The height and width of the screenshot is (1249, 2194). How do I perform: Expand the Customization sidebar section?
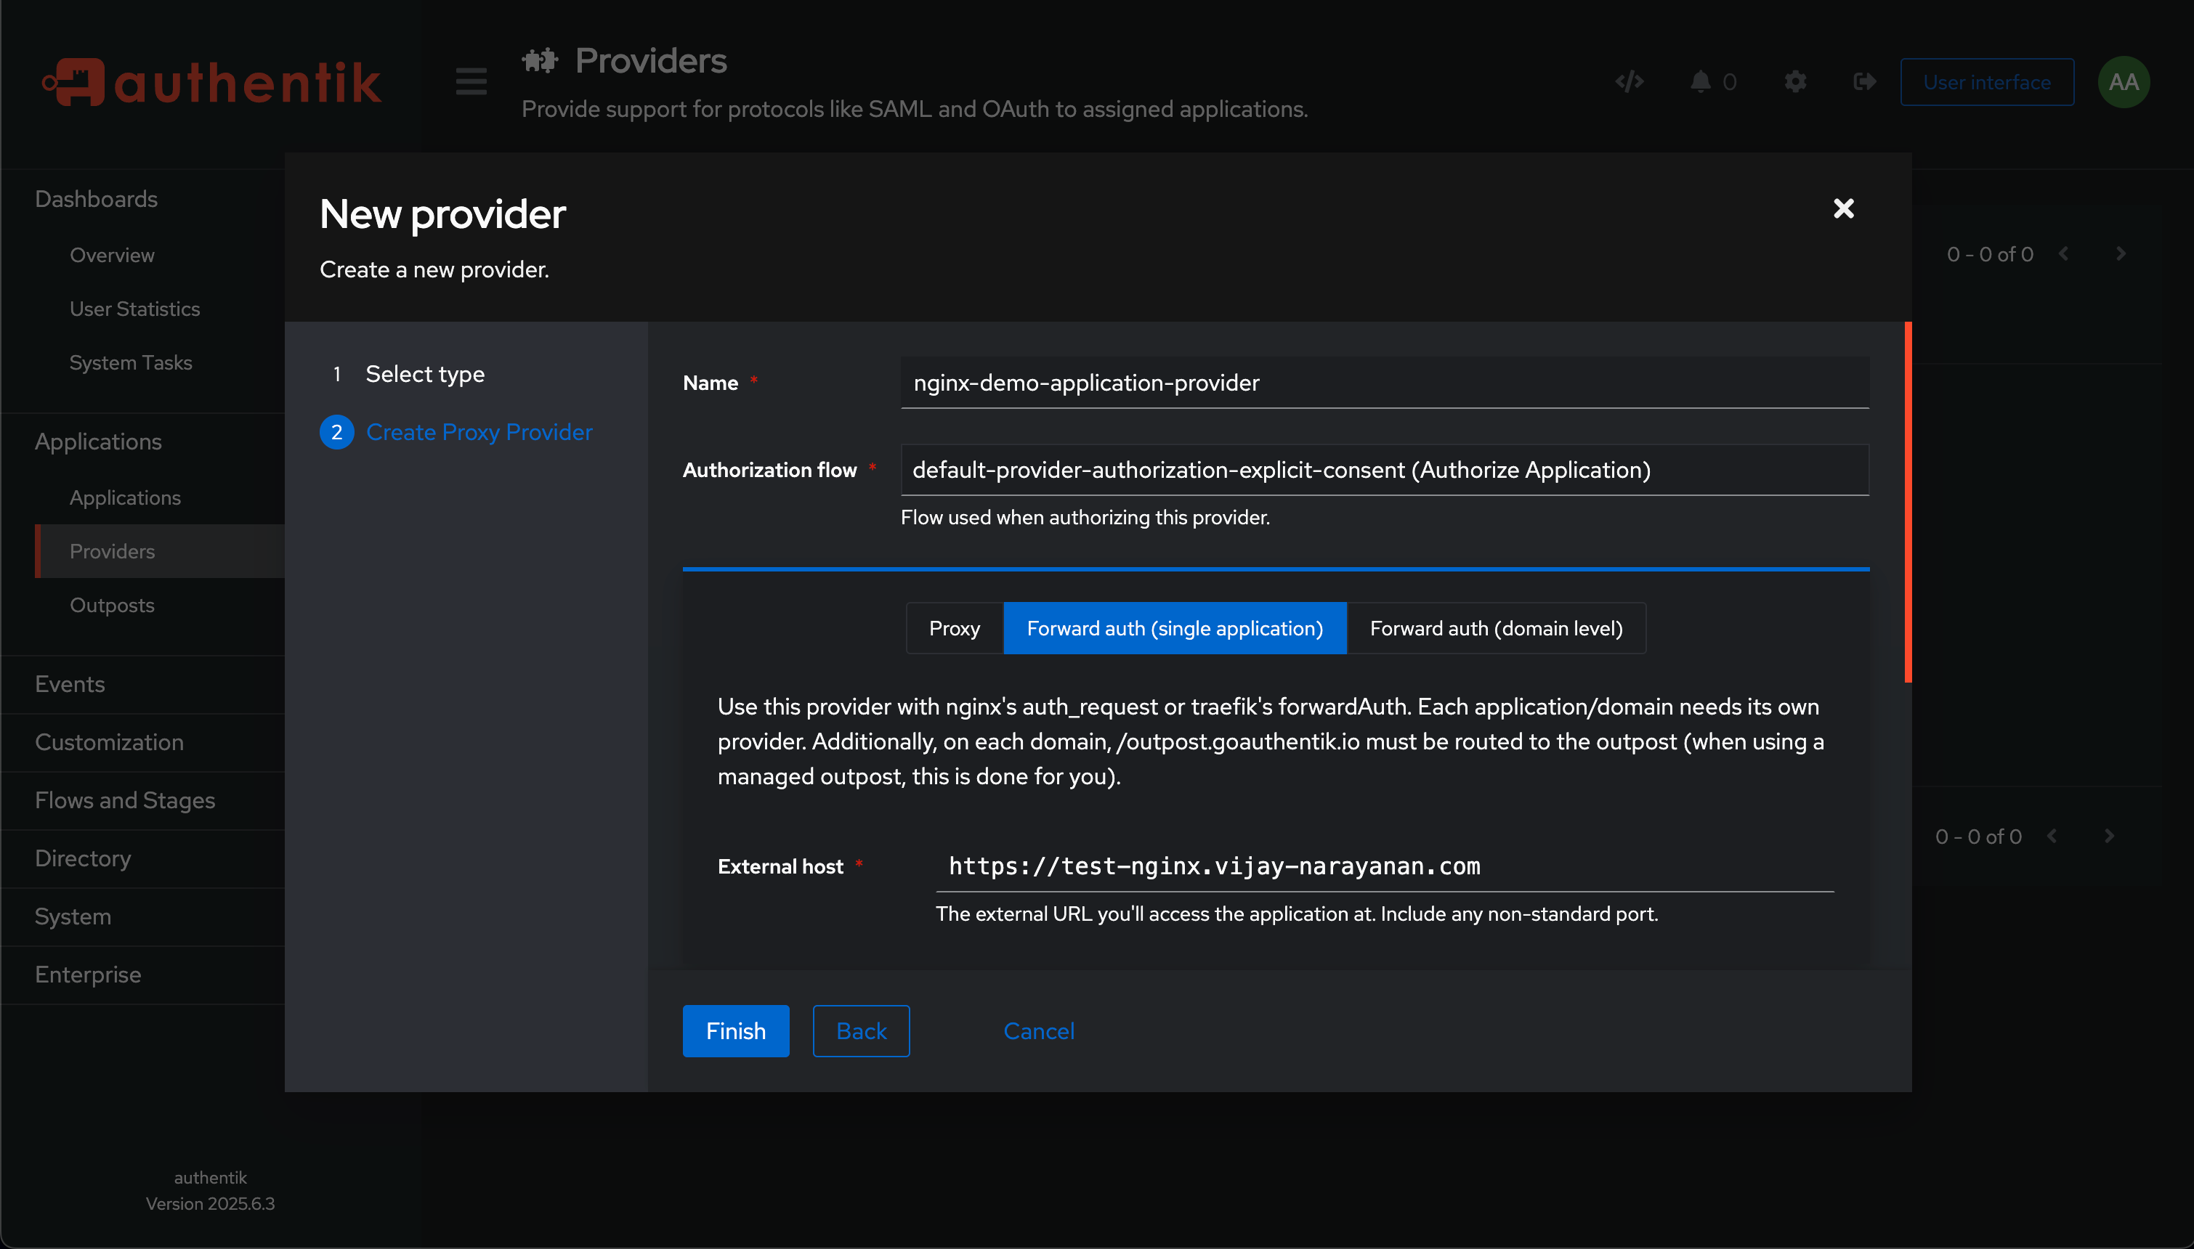109,743
